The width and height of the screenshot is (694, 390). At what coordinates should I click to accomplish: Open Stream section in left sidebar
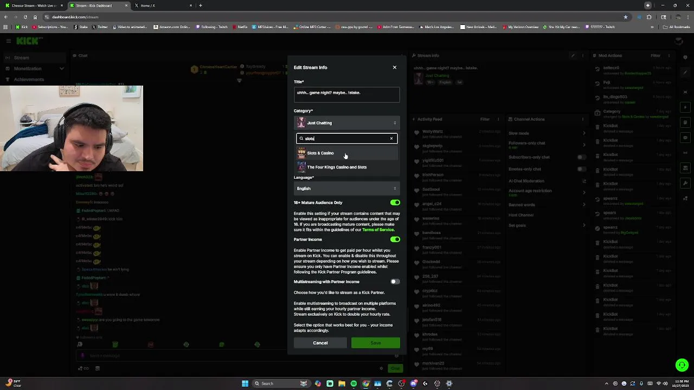(x=34, y=57)
